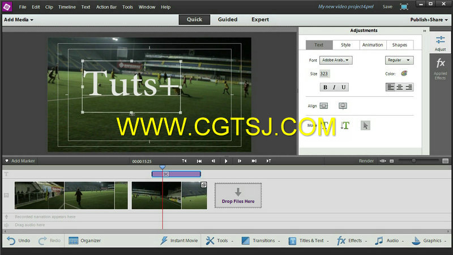Click the Render button

pyautogui.click(x=366, y=161)
